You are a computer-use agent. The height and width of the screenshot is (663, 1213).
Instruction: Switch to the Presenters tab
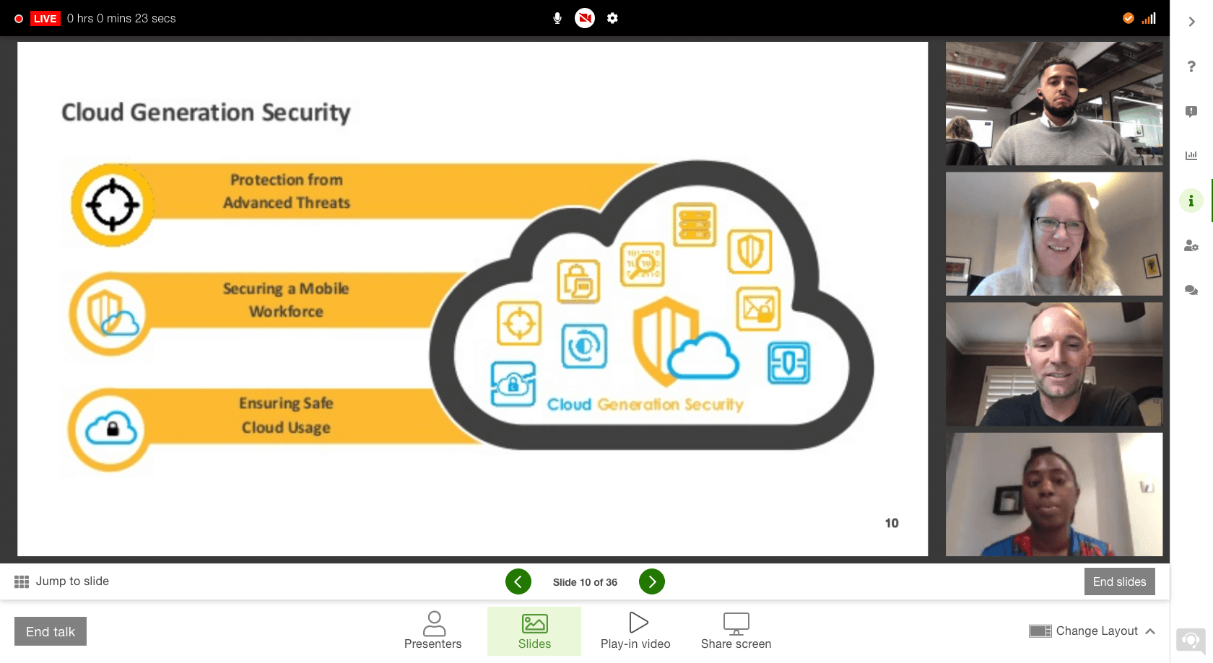point(433,631)
